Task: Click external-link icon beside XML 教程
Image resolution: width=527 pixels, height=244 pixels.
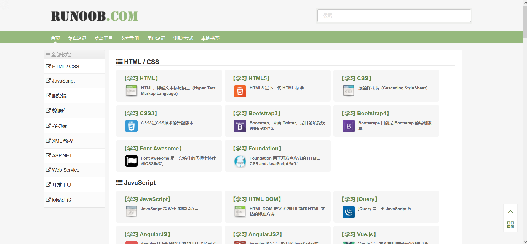Action: (x=48, y=141)
